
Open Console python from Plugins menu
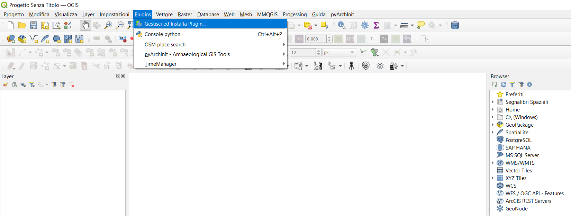click(x=210, y=34)
